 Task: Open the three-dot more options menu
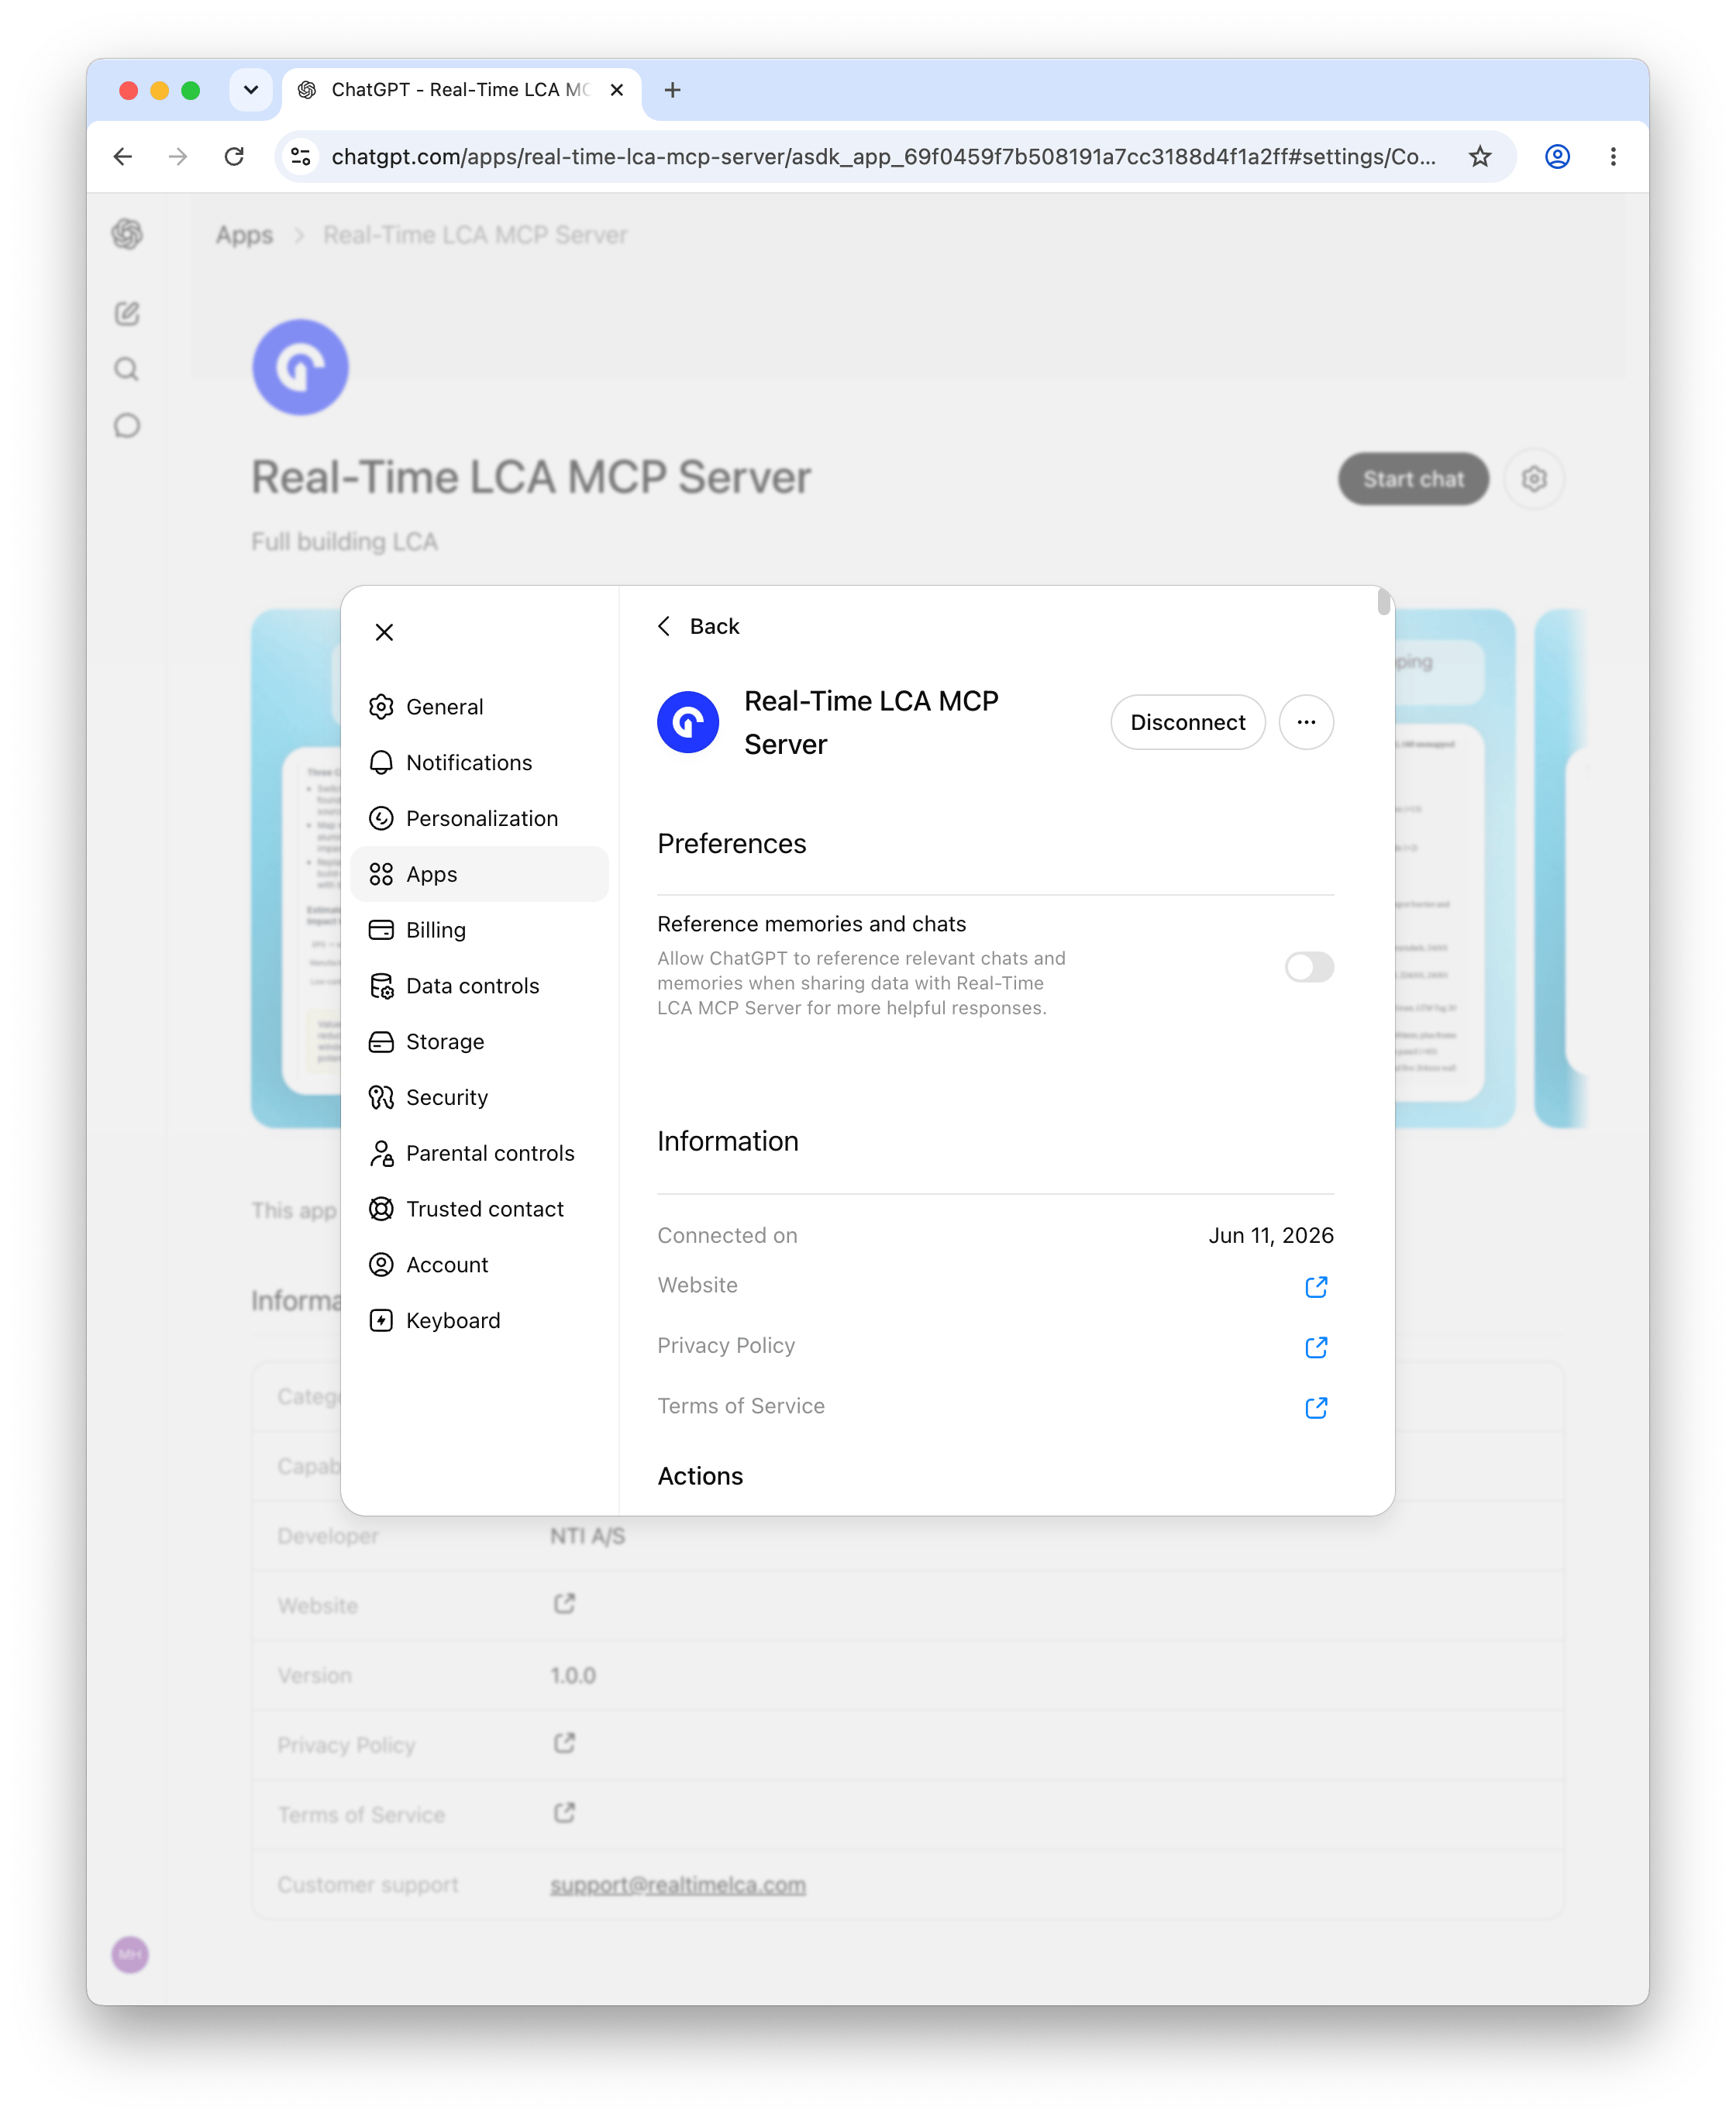(x=1306, y=723)
